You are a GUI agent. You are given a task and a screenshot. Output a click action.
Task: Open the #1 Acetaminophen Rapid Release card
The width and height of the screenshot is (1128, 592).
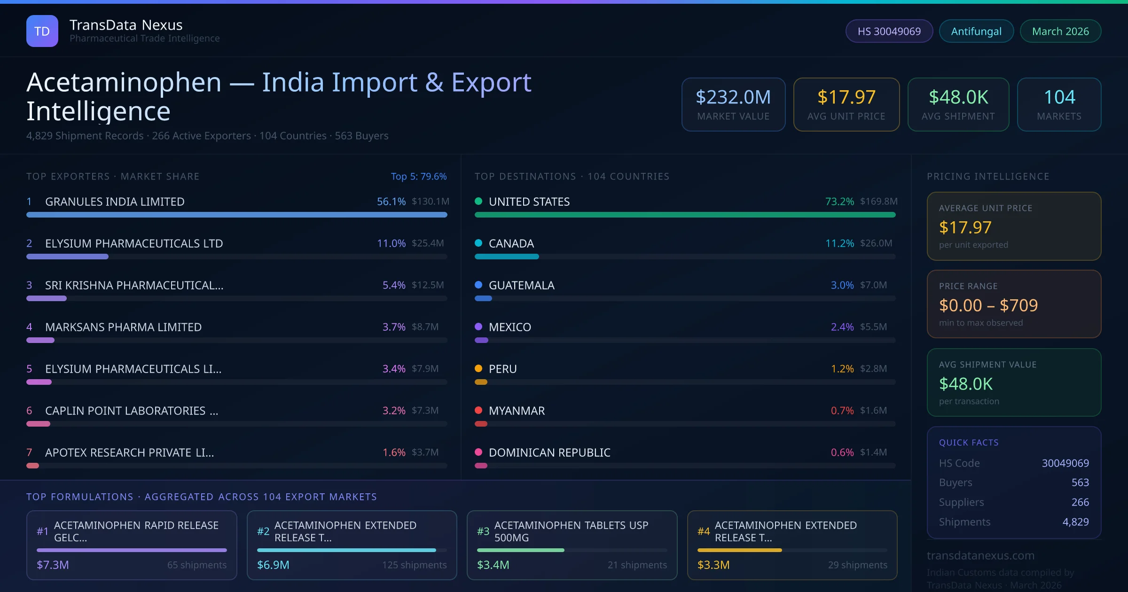[x=132, y=545]
